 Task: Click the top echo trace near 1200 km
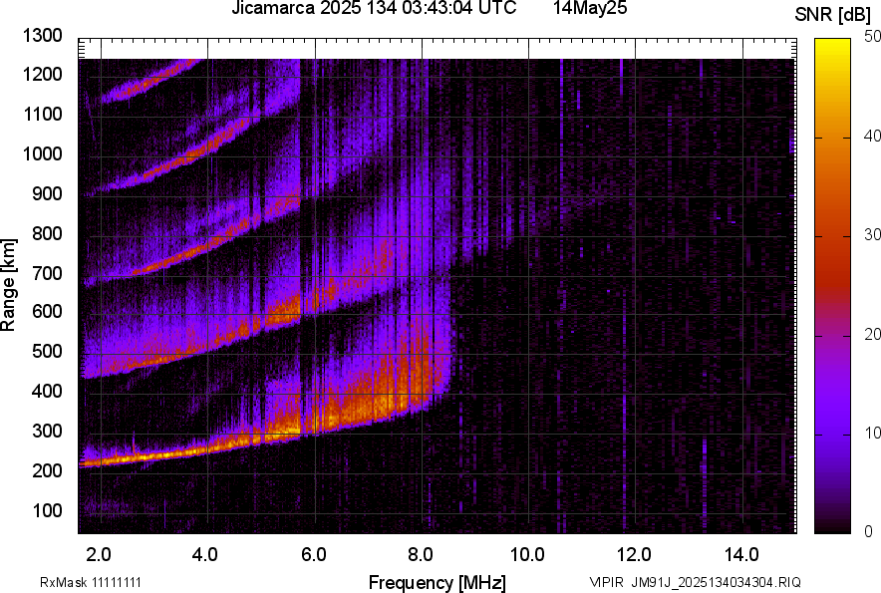pos(151,82)
